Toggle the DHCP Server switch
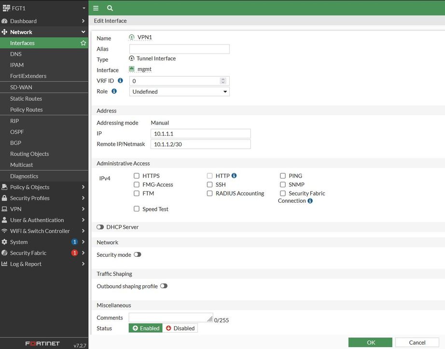 pos(100,227)
